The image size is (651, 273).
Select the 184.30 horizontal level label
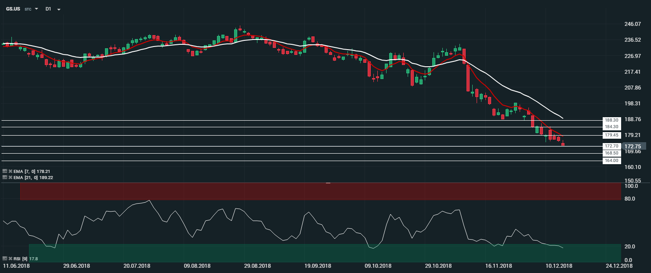pos(611,127)
